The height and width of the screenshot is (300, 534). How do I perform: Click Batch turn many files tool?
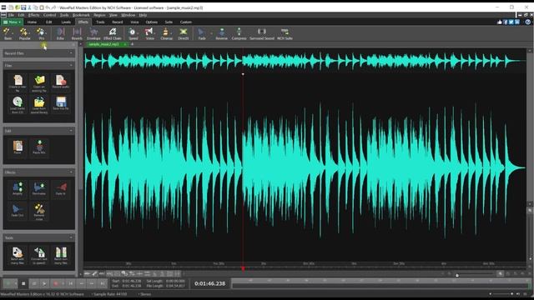point(61,255)
